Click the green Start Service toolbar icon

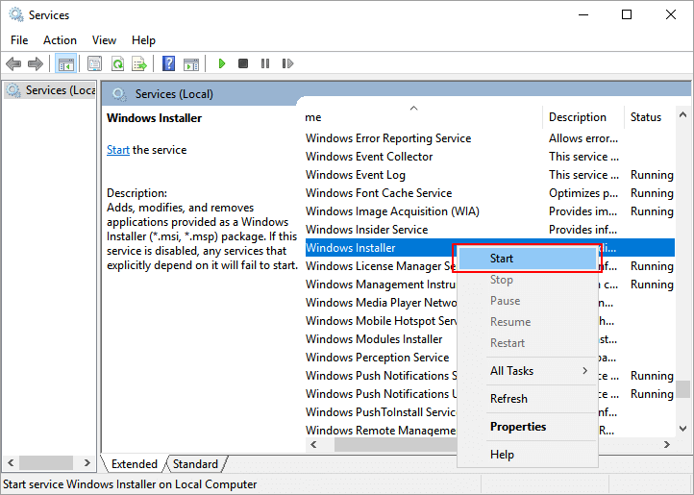point(221,63)
